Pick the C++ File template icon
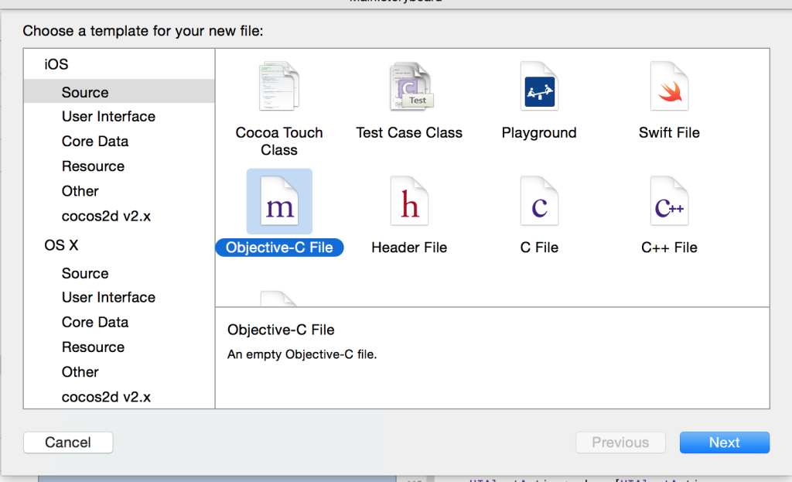Image resolution: width=792 pixels, height=482 pixels. coord(669,201)
